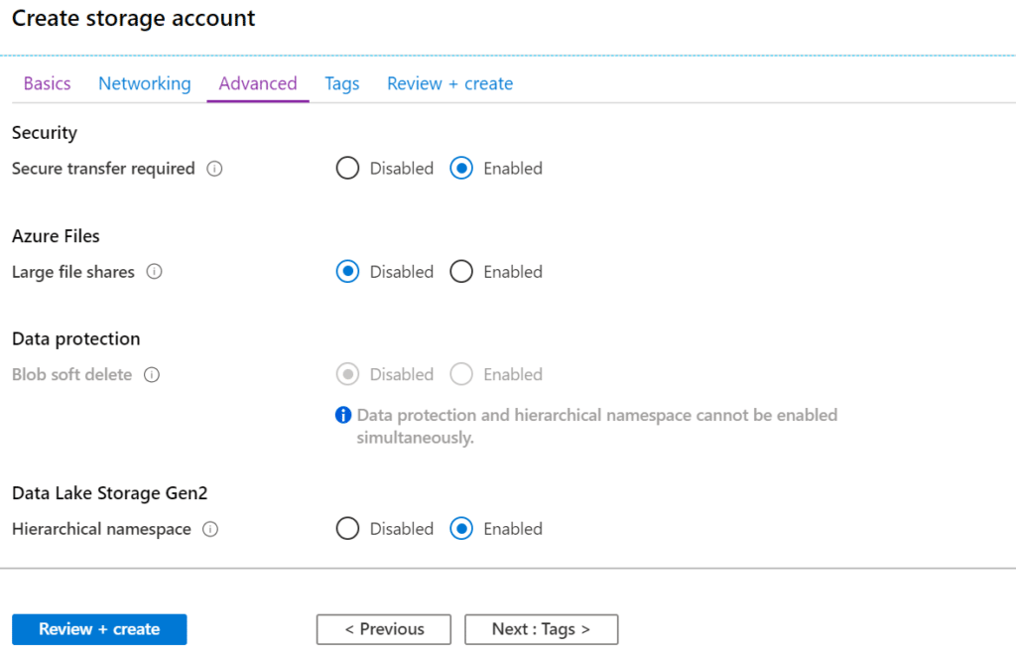Viewport: 1016px width, 658px height.
Task: Open info tooltip for Hierarchical namespace
Action: (x=210, y=529)
